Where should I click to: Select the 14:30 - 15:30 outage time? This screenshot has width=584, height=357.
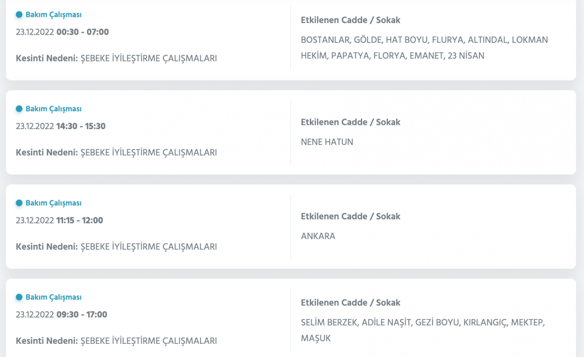point(81,126)
